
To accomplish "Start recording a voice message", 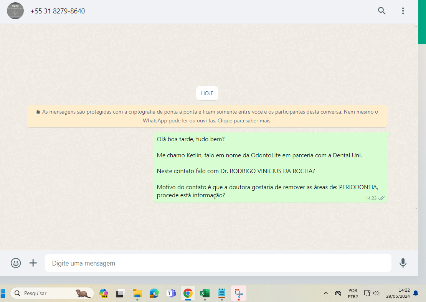I will (403, 263).
